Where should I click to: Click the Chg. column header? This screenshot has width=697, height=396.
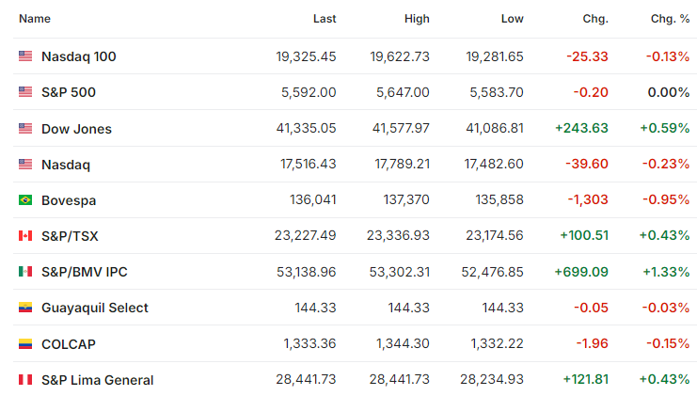595,19
